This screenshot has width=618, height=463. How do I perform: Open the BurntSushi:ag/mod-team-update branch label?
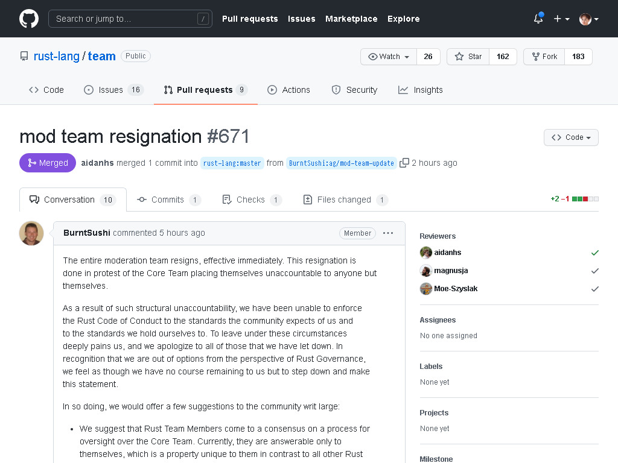pos(342,163)
